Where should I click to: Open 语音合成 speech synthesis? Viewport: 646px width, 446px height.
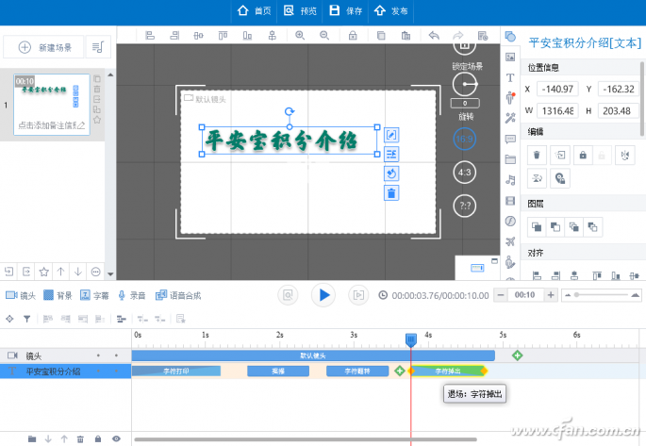click(x=177, y=295)
